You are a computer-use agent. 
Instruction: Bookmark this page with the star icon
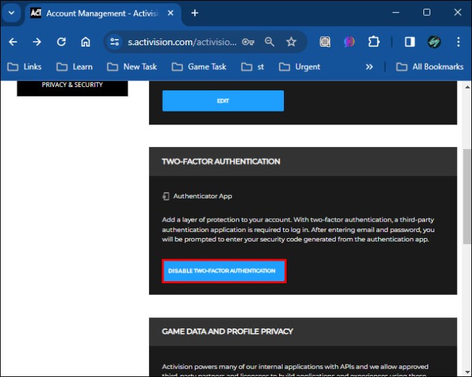[x=291, y=42]
